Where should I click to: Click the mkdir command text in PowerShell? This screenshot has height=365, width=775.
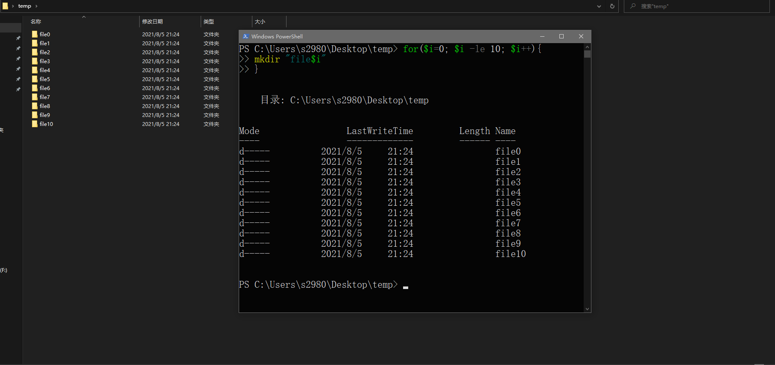[x=267, y=59]
